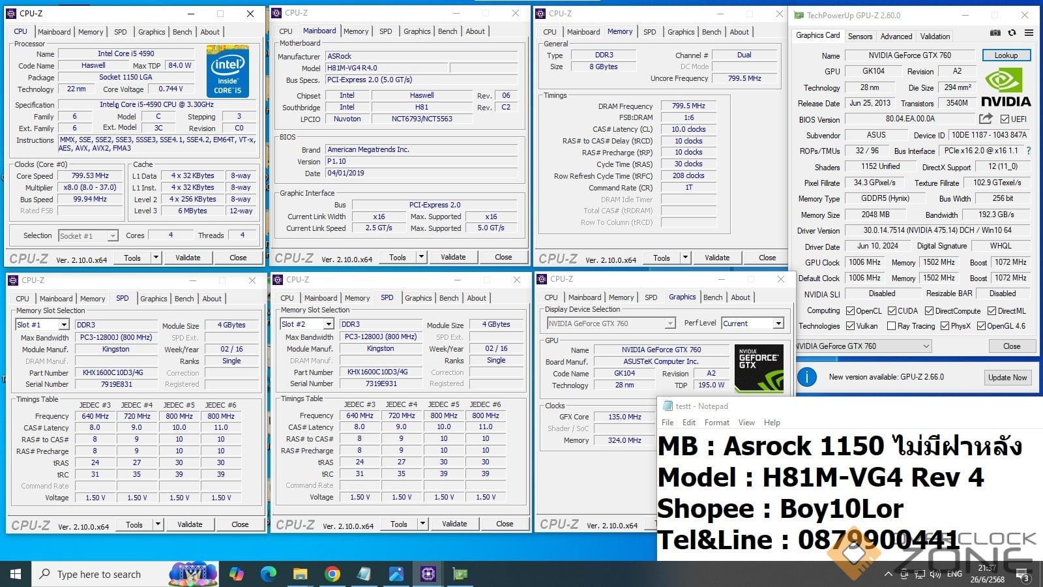Viewport: 1043px width, 587px height.
Task: Toggle the UEFI checkbox in GPU-Z
Action: (1005, 119)
